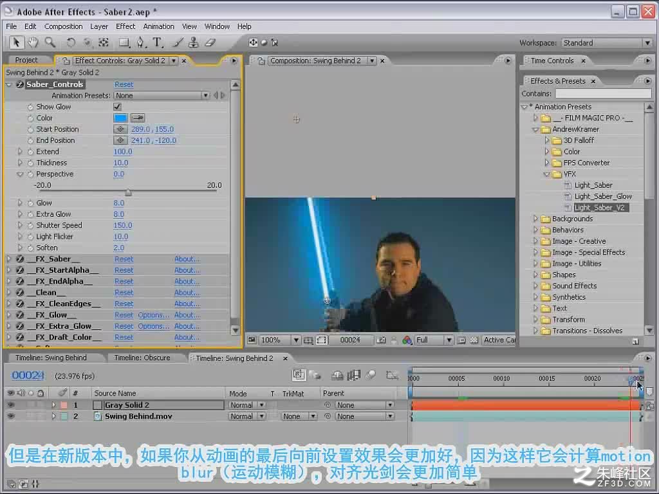Screen dimensions: 659x494
Task: Click the Open Parent Composition timeline icon
Action: pos(299,375)
